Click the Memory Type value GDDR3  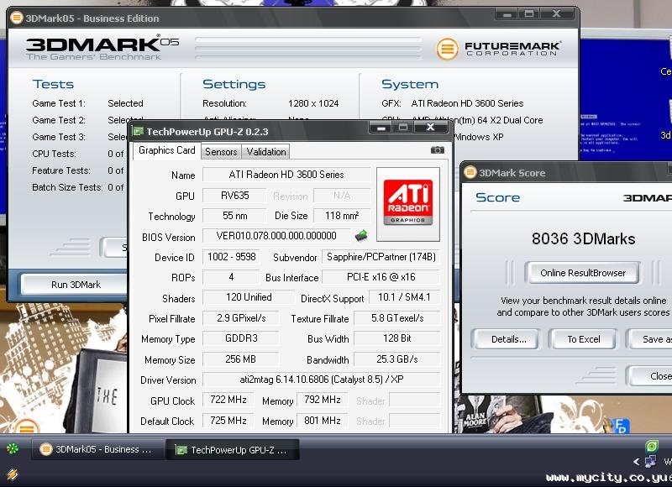coord(241,338)
